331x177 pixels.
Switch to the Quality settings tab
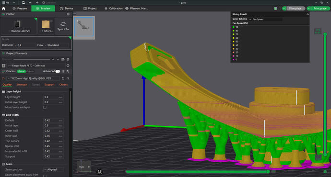(7, 85)
